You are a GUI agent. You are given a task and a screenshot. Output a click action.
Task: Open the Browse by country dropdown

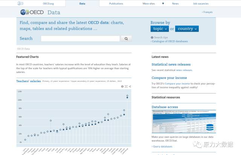pyautogui.click(x=187, y=29)
